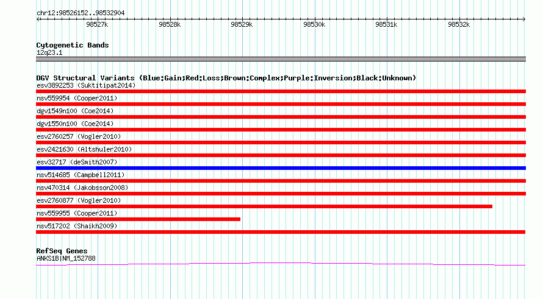Open esv2760877 (Vogler2010) label
This screenshot has height=299, width=543.
click(x=79, y=200)
